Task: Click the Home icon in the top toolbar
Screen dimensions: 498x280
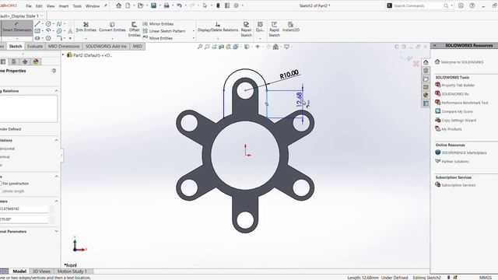Action: click(x=119, y=5)
